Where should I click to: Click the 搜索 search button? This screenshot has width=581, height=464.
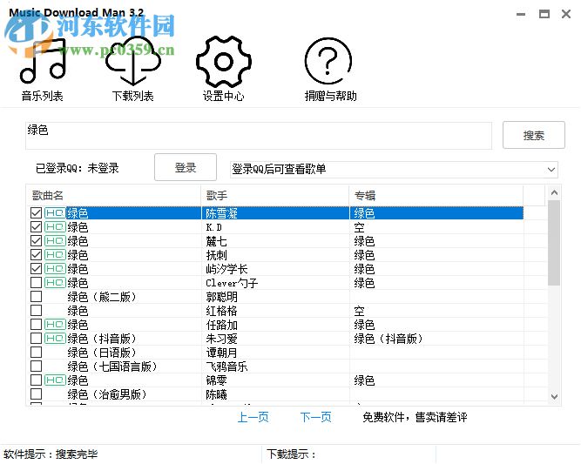(x=534, y=135)
